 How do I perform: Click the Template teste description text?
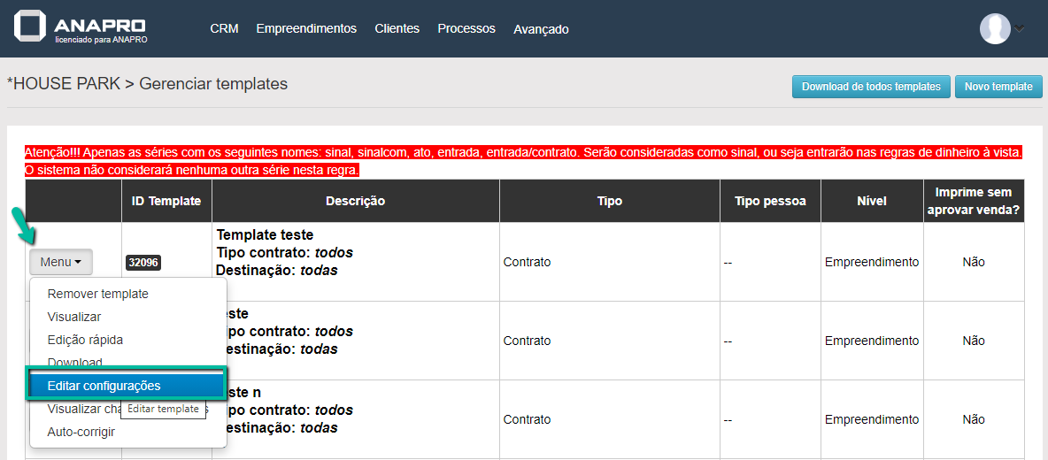point(265,235)
